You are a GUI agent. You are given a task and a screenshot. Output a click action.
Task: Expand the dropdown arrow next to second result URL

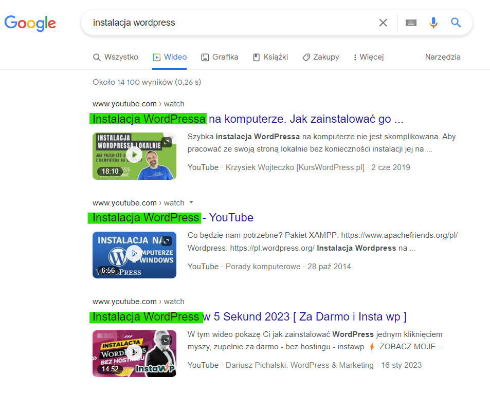tap(192, 202)
